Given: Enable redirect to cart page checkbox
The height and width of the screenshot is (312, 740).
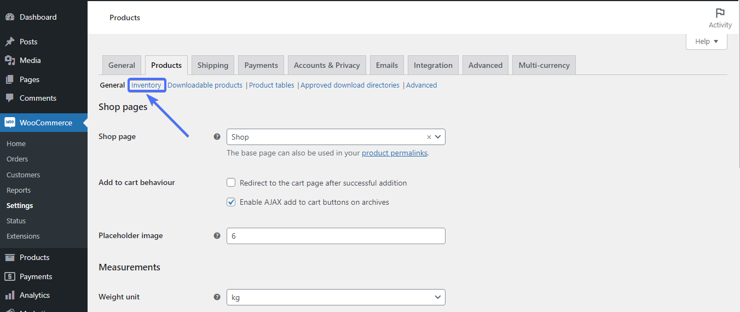Looking at the screenshot, I should tap(231, 183).
